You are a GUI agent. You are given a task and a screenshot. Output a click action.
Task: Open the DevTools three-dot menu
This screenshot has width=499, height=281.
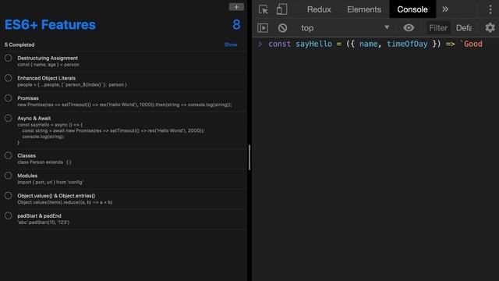click(x=490, y=9)
